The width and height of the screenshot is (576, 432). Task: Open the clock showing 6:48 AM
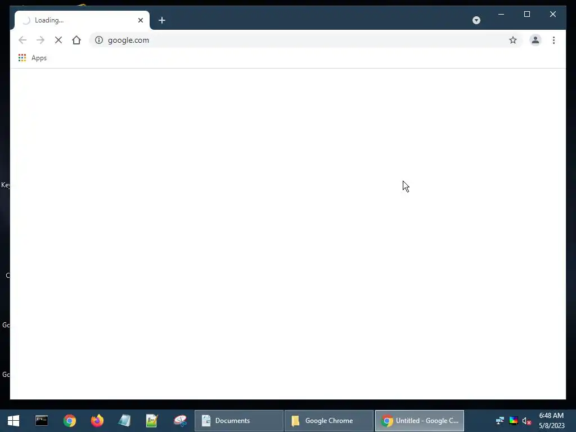point(551,421)
